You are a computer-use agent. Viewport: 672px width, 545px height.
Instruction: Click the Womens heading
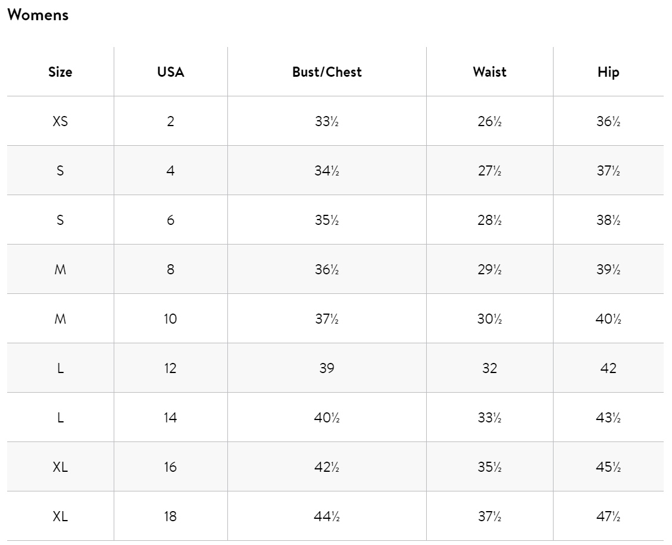point(37,15)
